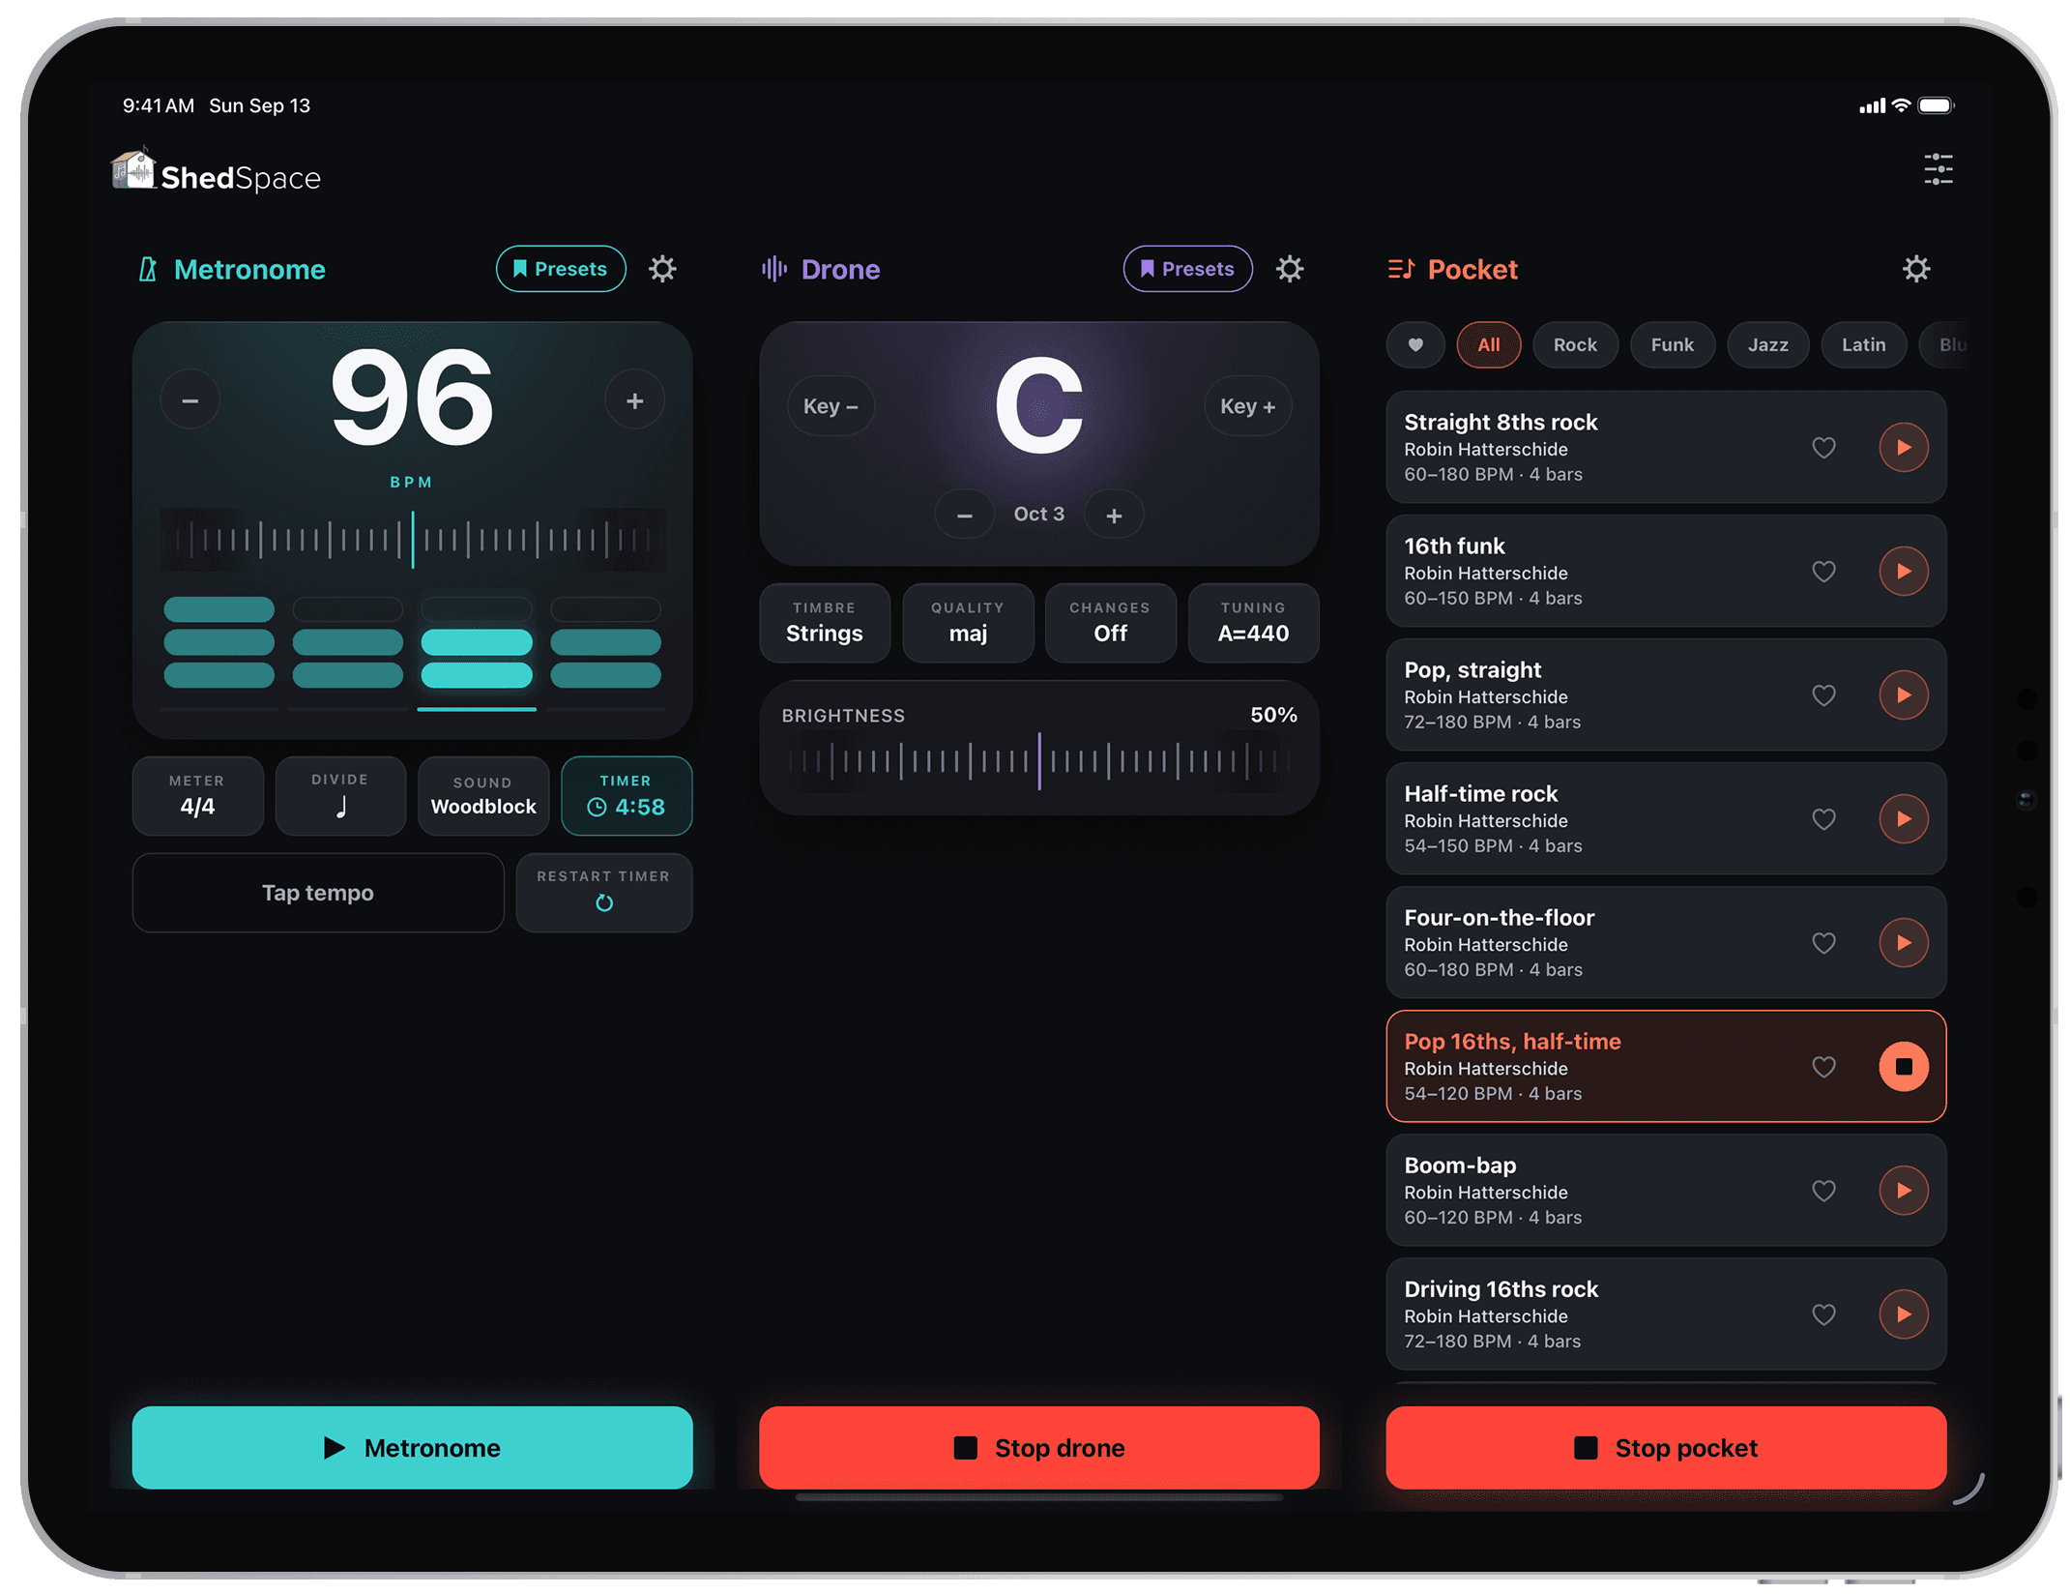
Task: Favorite Half-time rock with heart
Action: [x=1823, y=819]
